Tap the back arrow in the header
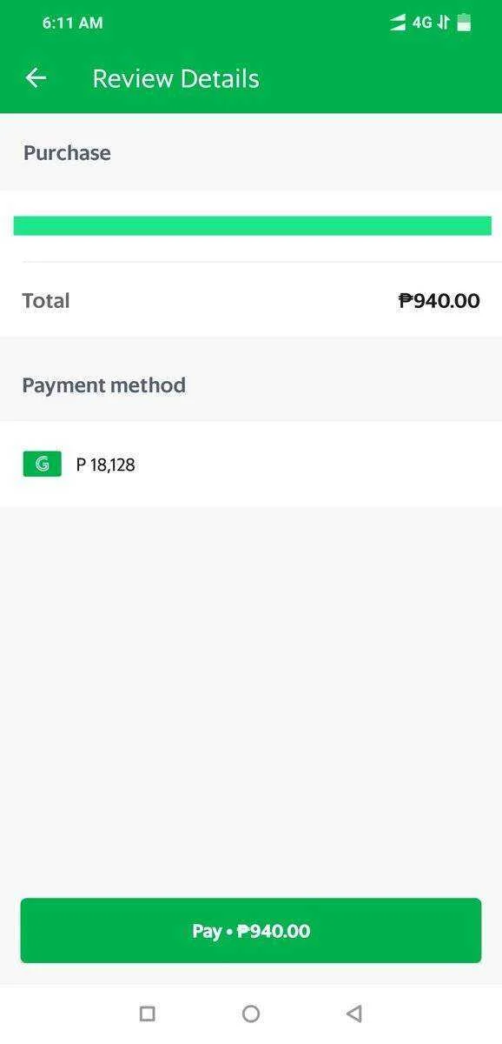The height and width of the screenshot is (1044, 502). pos(36,78)
